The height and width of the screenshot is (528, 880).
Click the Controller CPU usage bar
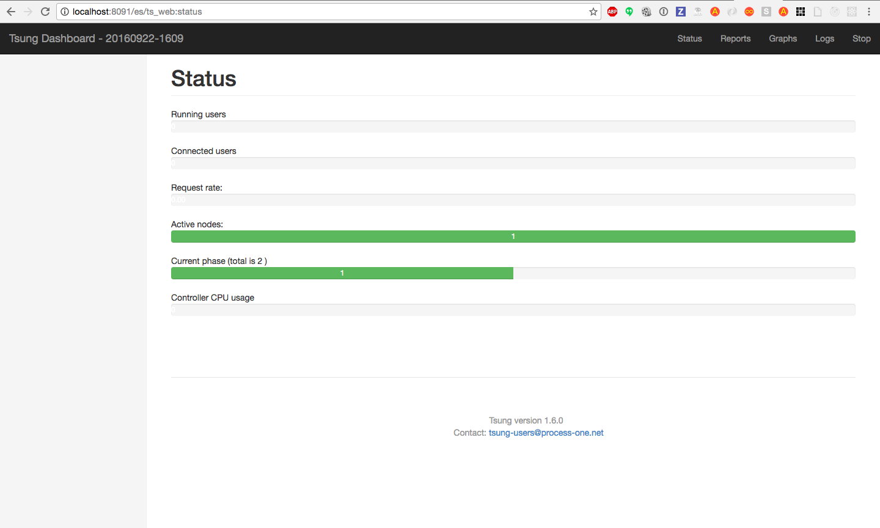(x=513, y=310)
